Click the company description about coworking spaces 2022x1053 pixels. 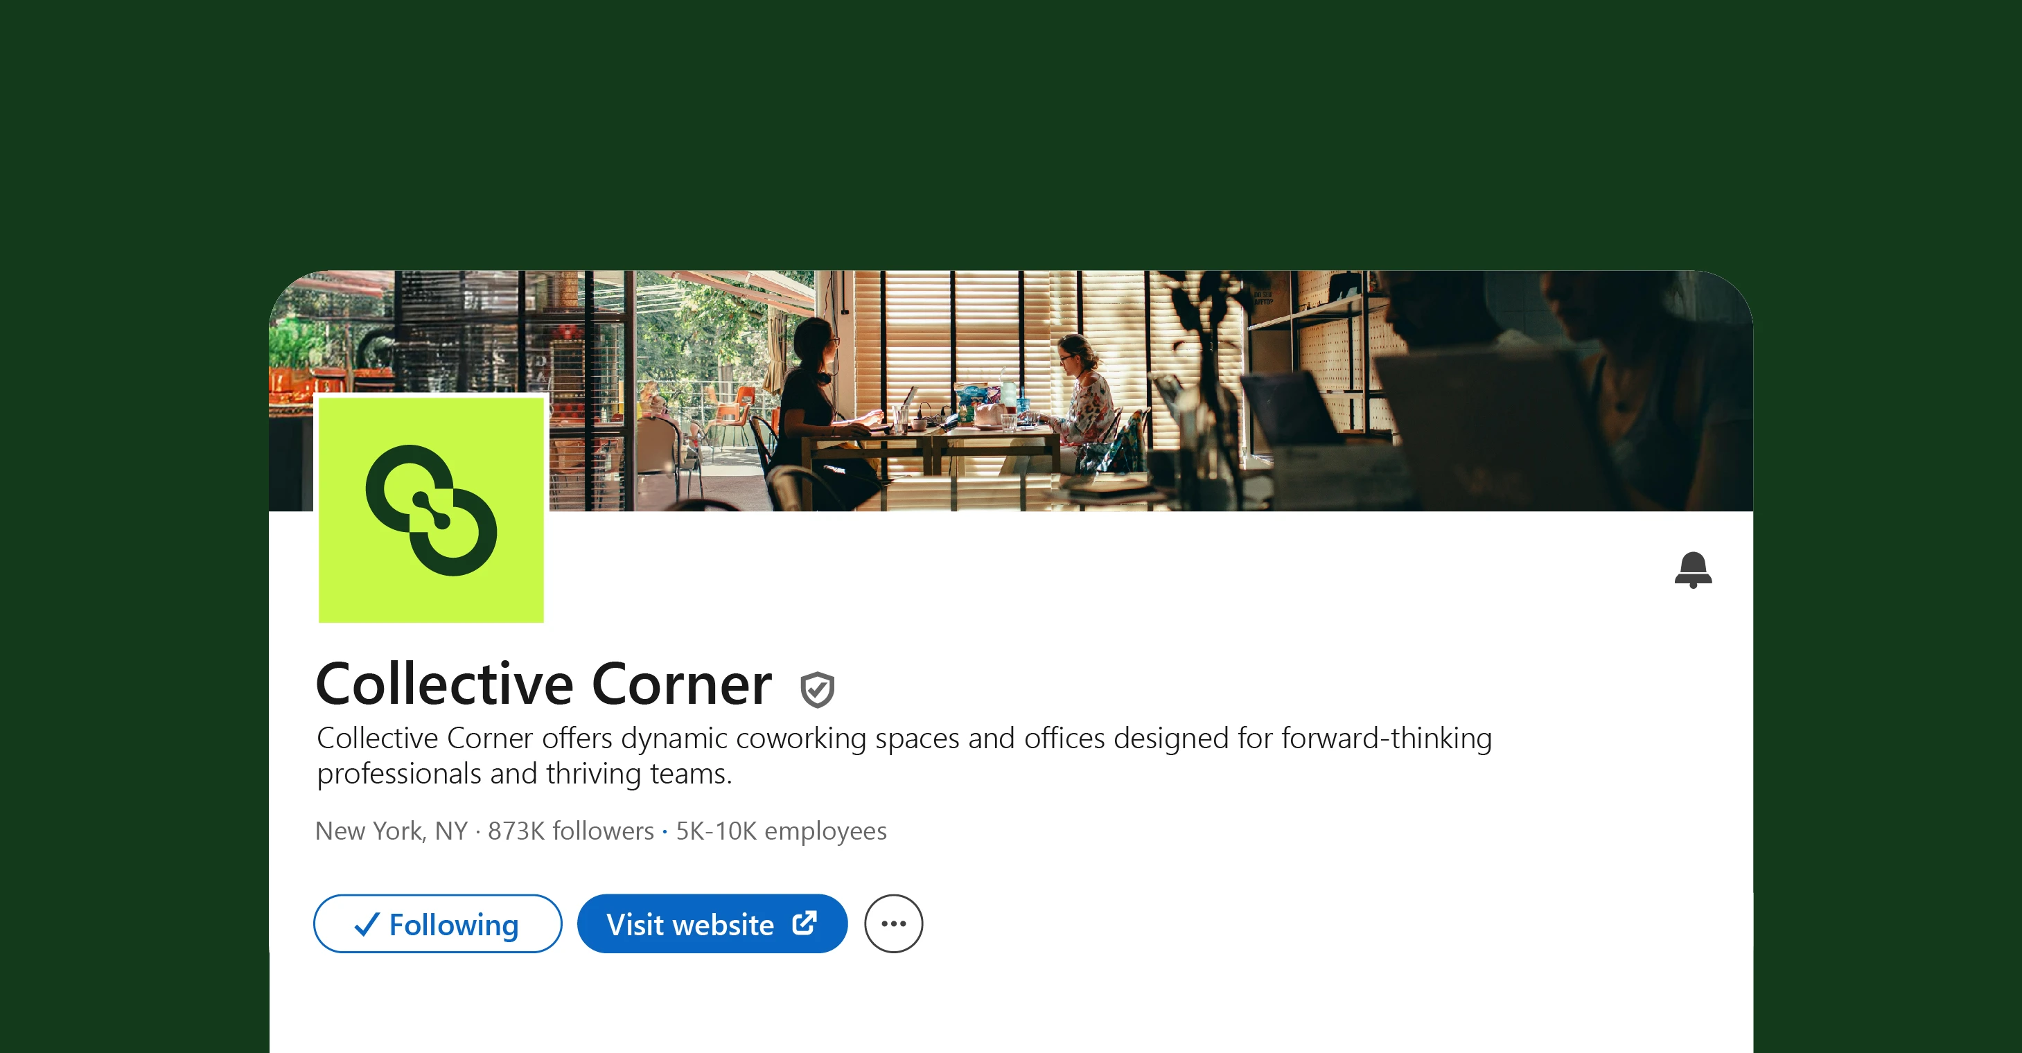(904, 755)
